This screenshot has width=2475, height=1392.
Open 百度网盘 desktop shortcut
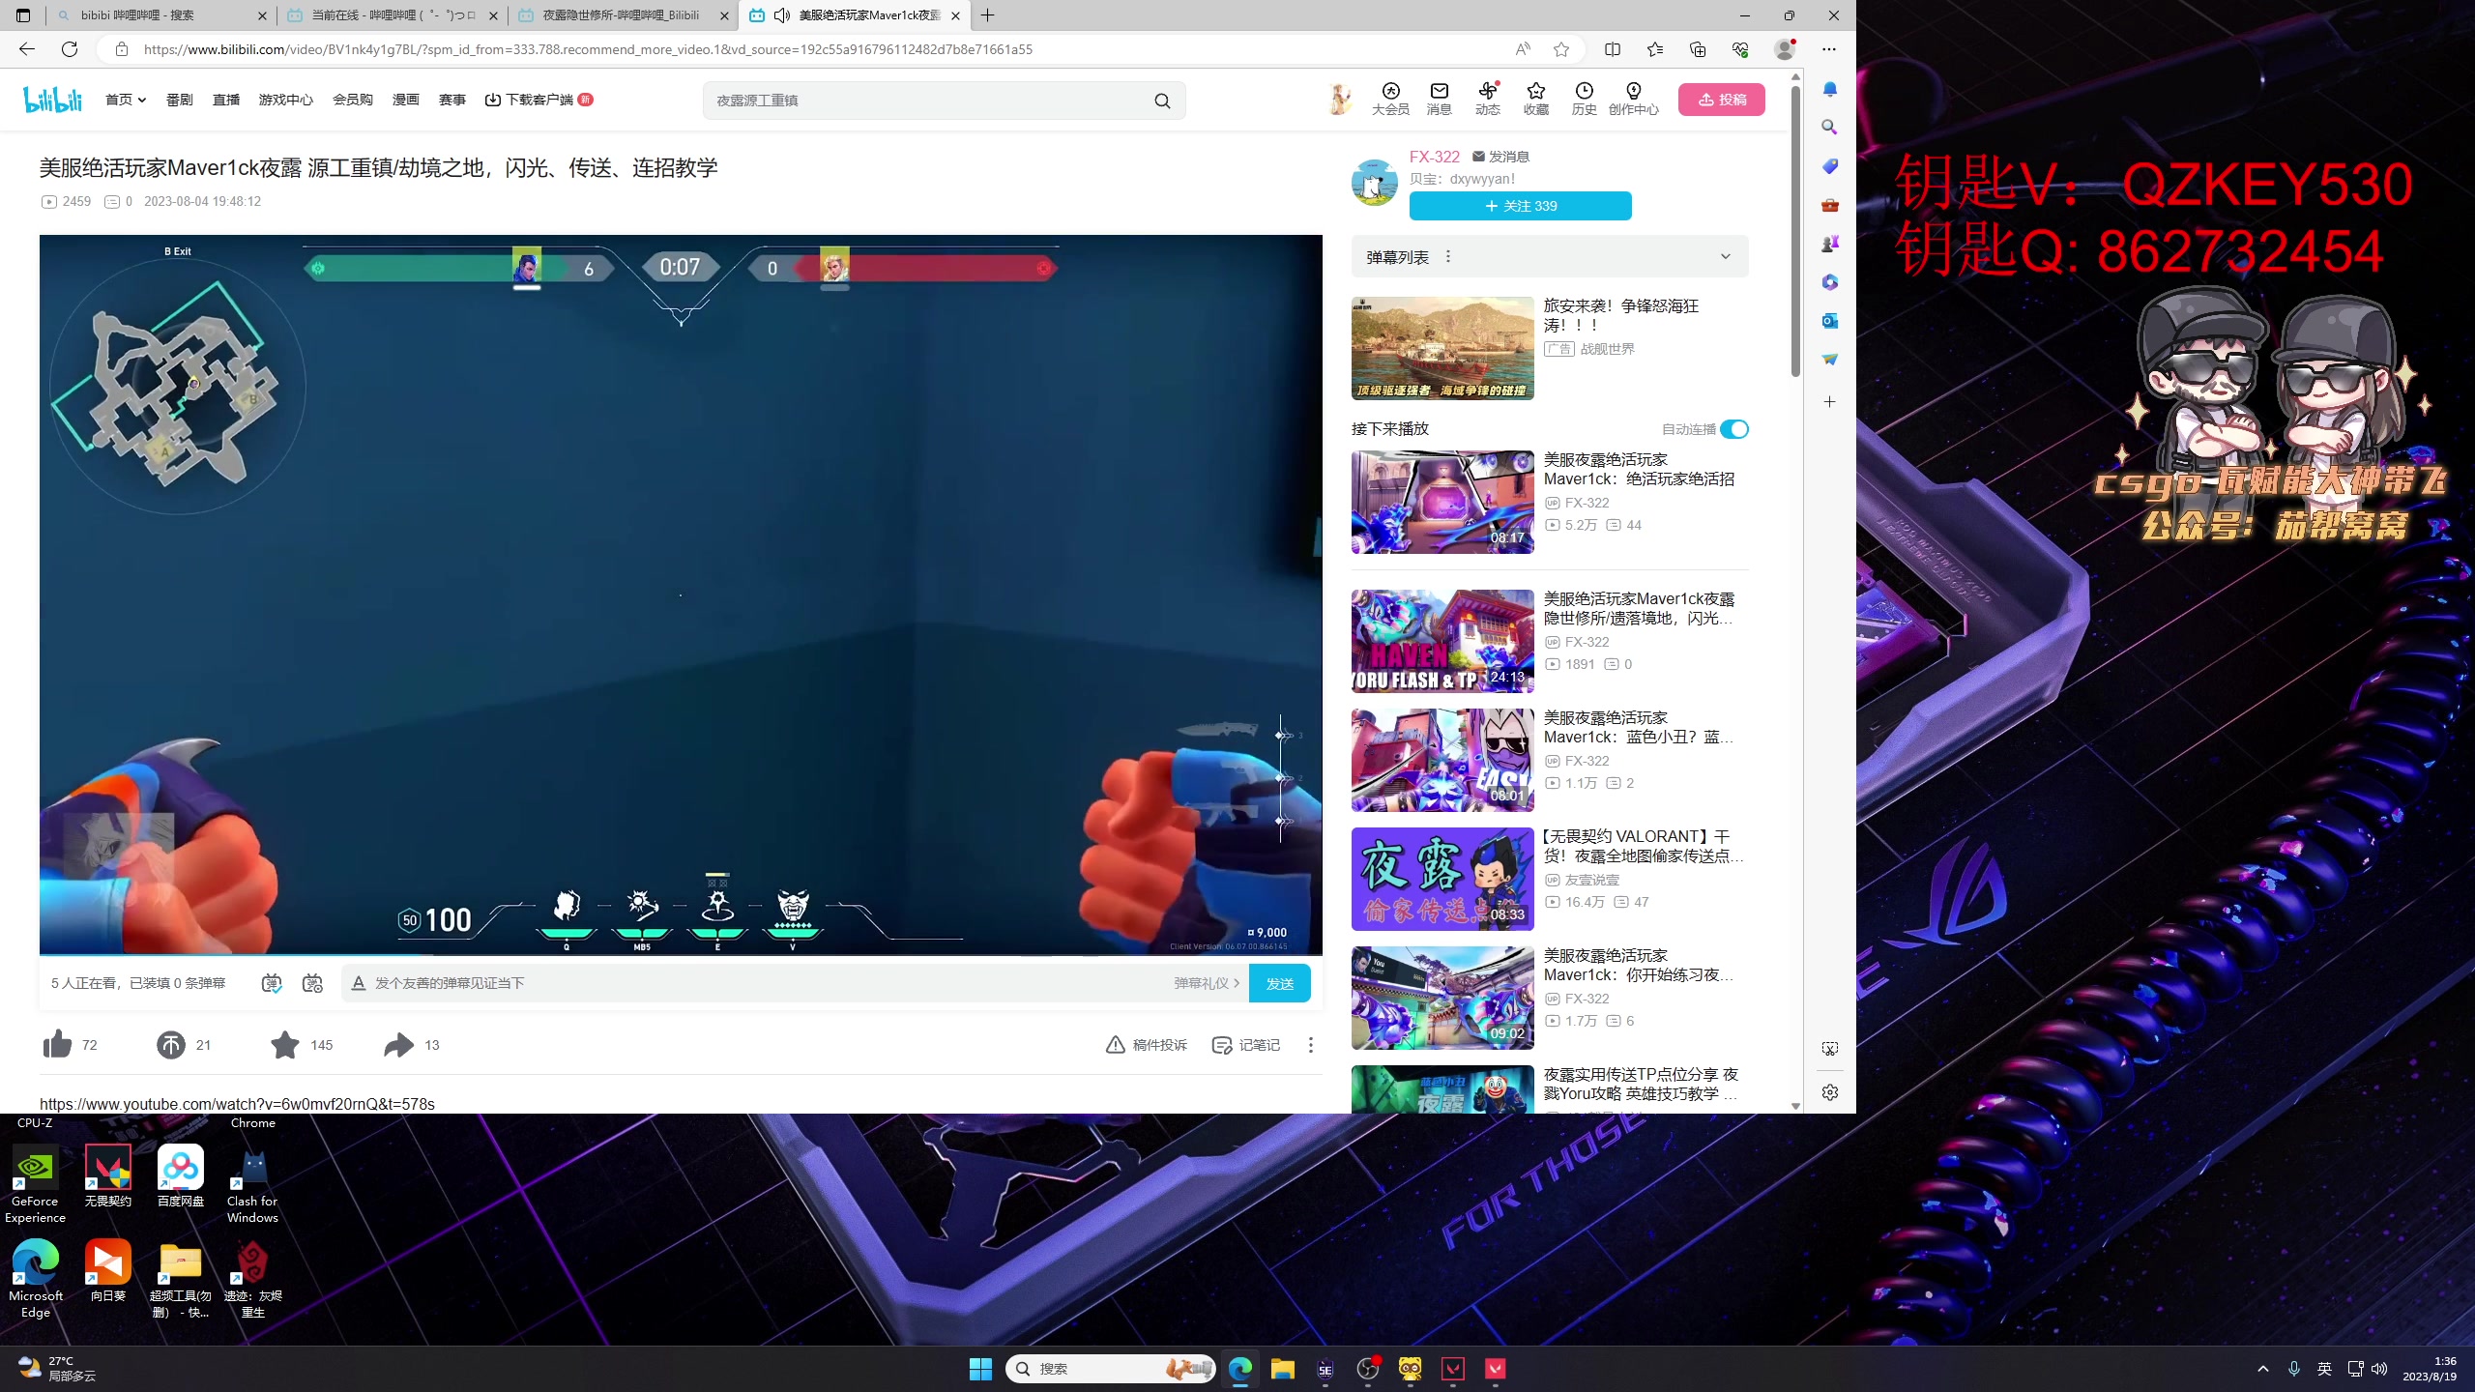pos(181,1175)
